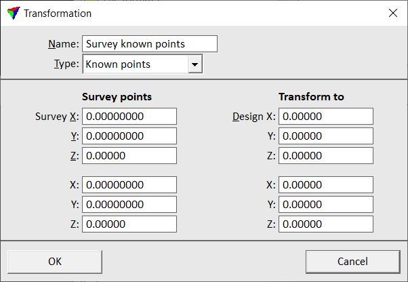
Task: Click the 'Transformation' window title text
Action: tap(58, 14)
